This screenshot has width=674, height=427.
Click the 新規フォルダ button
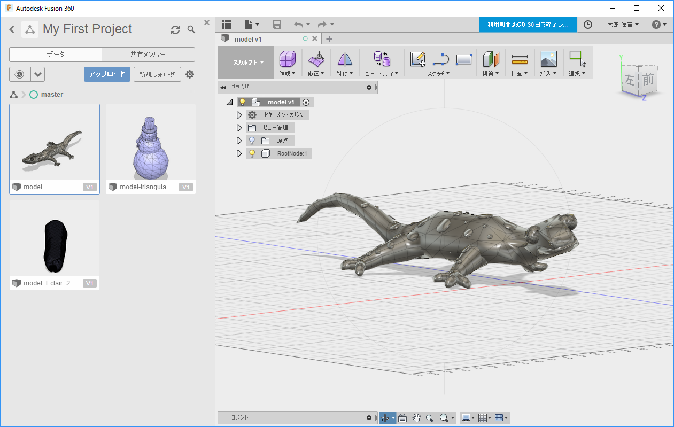coord(157,74)
